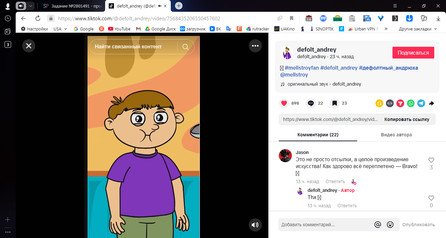
Task: Post the comment with Опубликовать
Action: (x=419, y=225)
